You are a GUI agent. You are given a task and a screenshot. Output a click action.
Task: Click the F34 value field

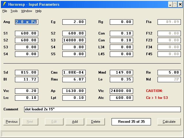tap(169, 47)
